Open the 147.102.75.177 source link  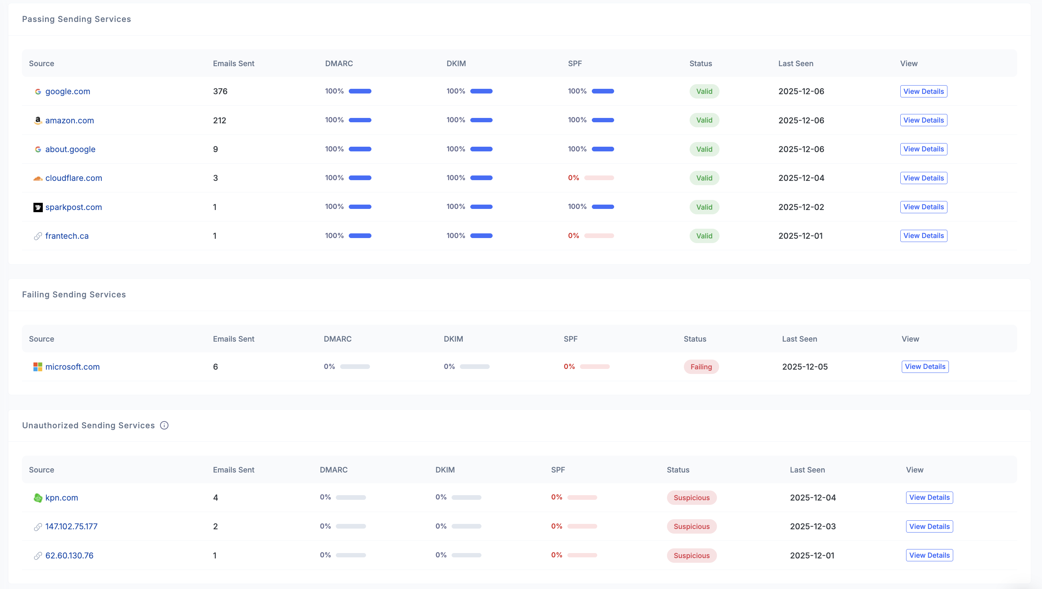tap(71, 526)
